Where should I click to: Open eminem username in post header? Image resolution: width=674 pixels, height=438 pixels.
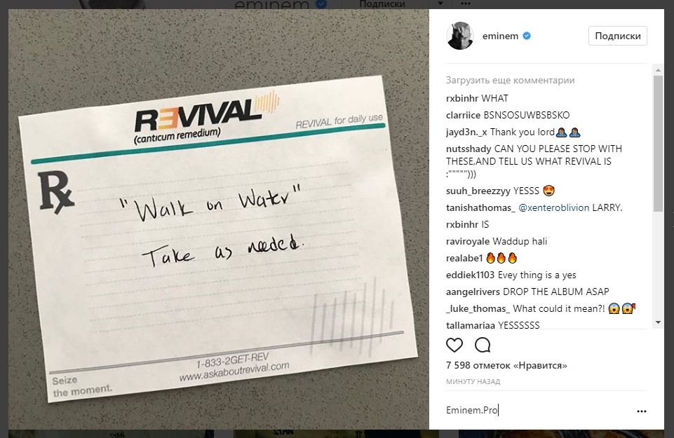(500, 36)
